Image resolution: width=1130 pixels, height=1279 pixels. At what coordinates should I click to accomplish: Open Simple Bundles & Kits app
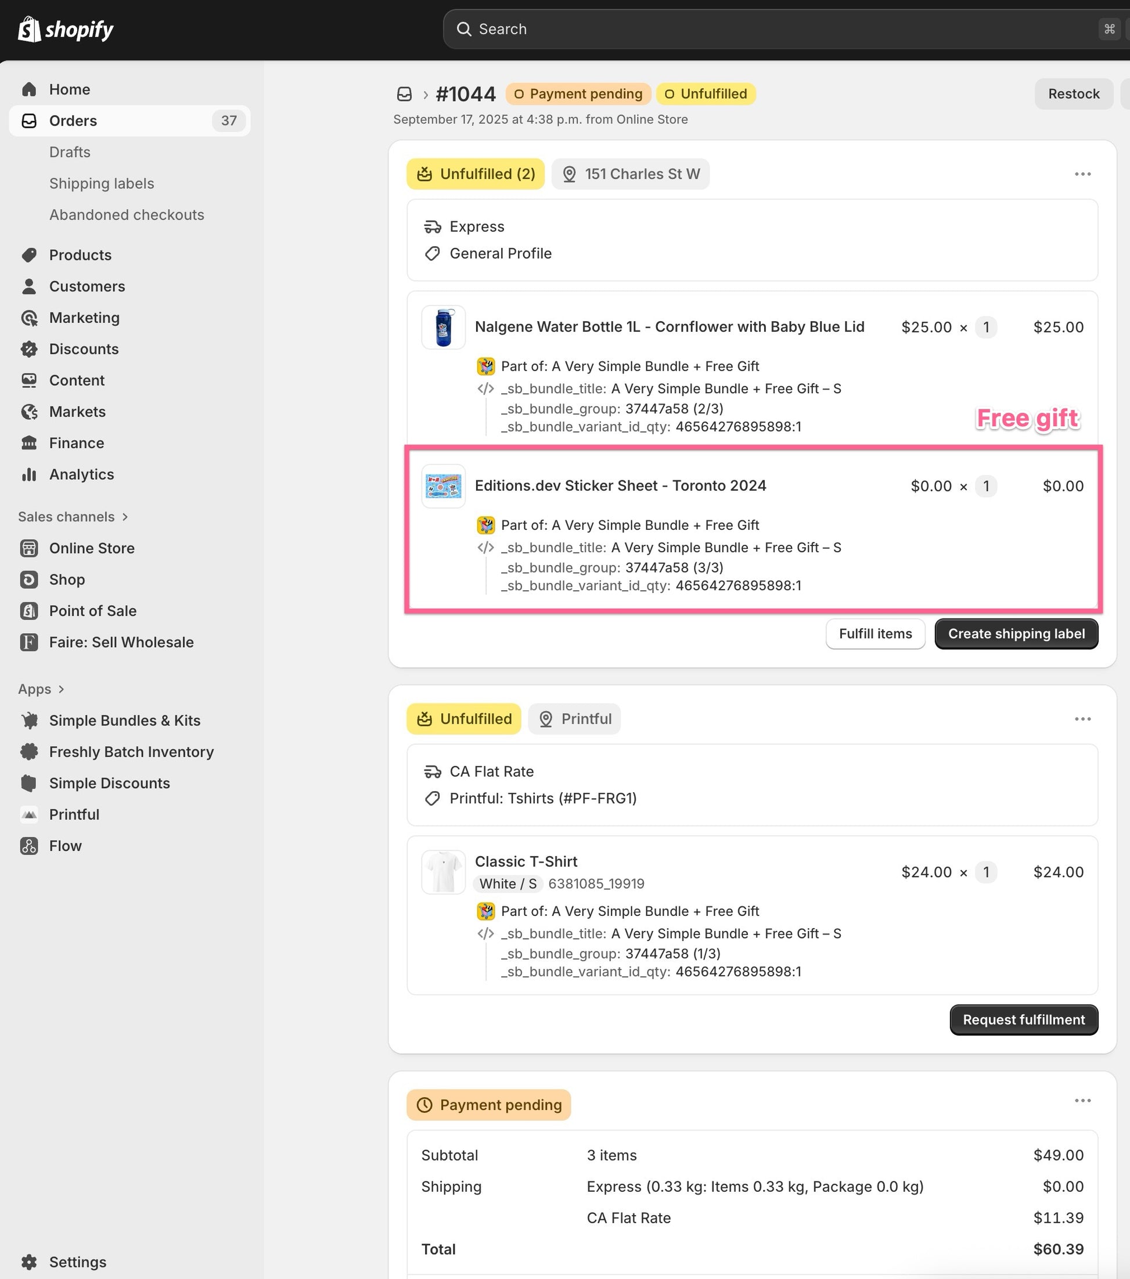124,720
